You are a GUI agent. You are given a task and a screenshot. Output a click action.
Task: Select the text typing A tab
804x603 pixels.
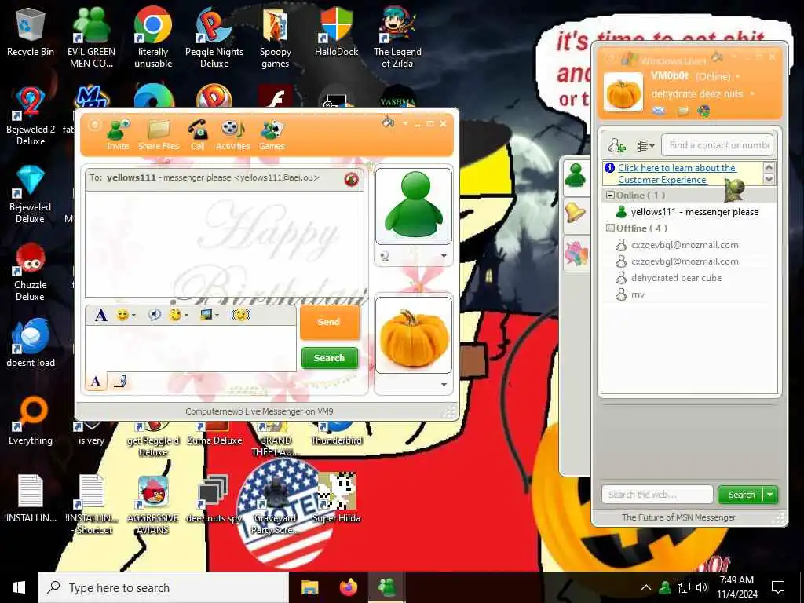(x=96, y=381)
